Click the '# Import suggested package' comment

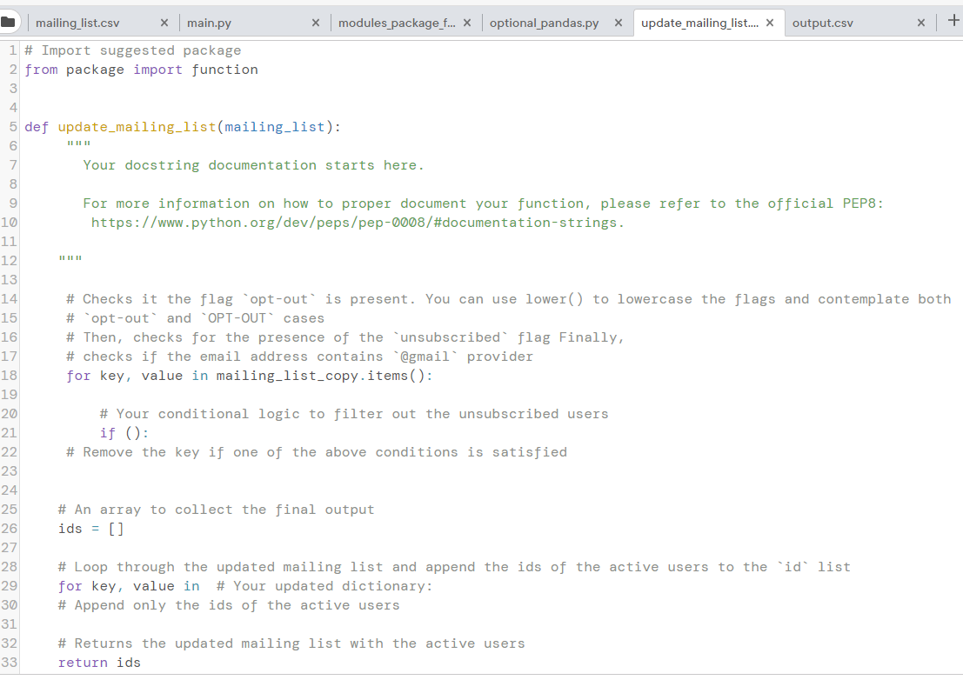132,50
